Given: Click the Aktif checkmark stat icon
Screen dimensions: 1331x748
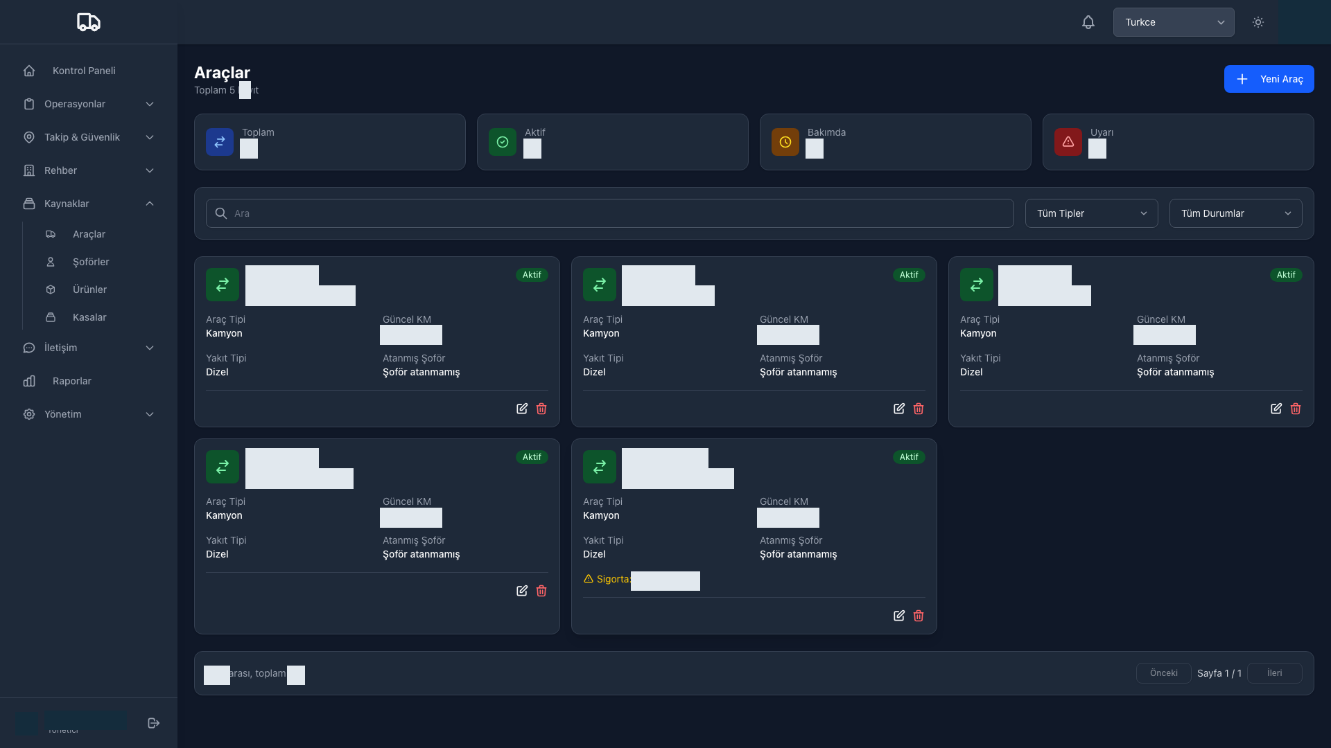Looking at the screenshot, I should 503,142.
